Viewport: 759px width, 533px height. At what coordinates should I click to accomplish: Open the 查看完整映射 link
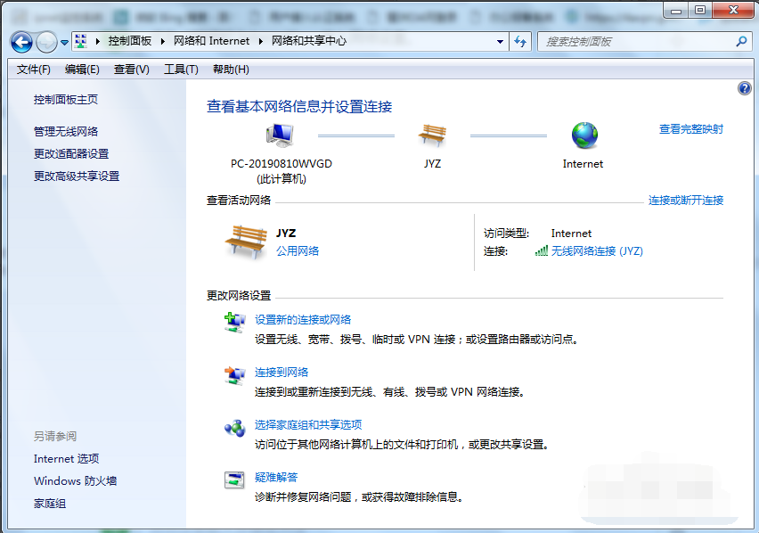click(690, 129)
